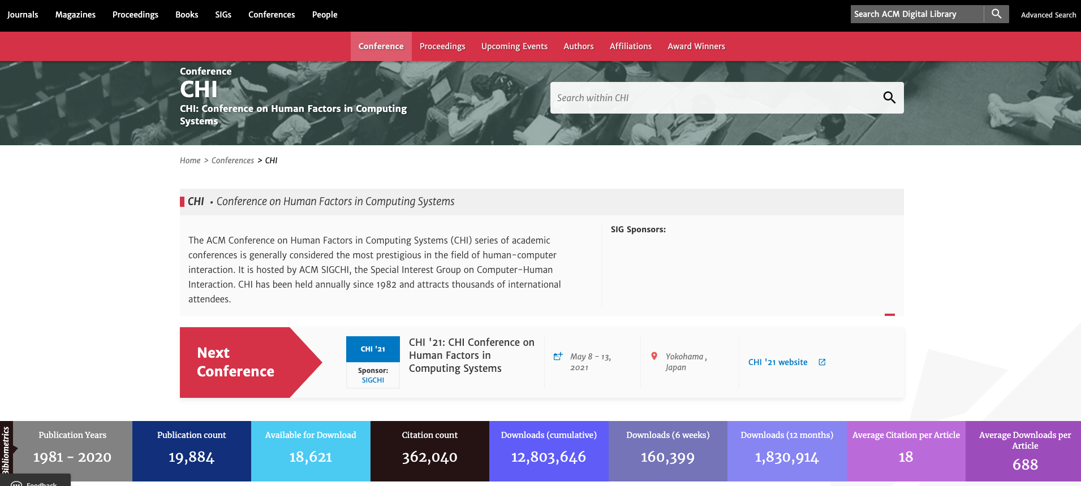Open the CHI '21 conference title
The width and height of the screenshot is (1081, 486).
tap(472, 355)
